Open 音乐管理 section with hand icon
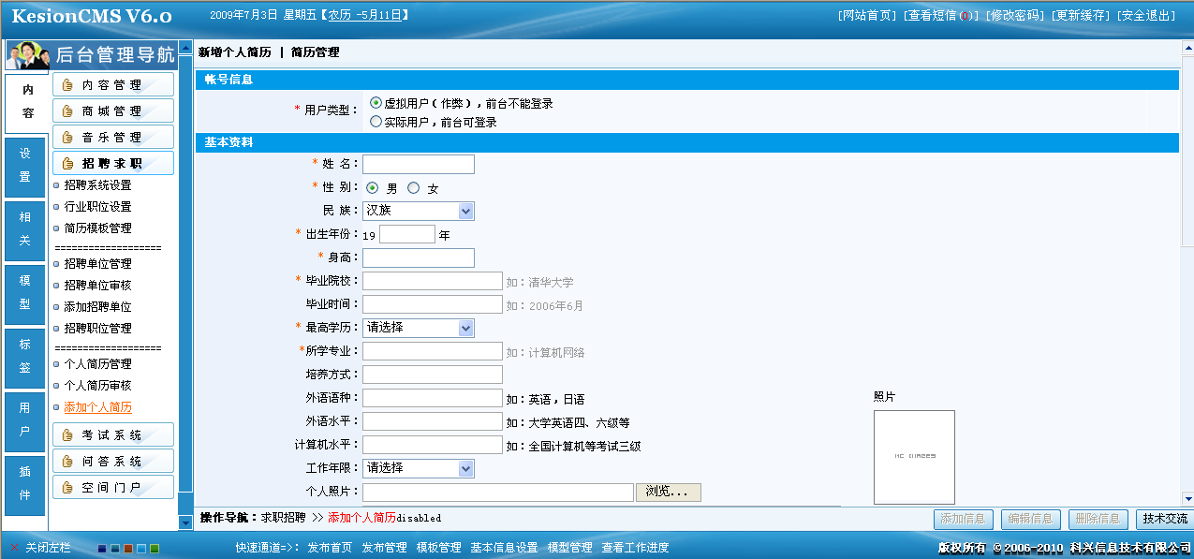Screen dimensions: 1194x559 tap(112, 138)
